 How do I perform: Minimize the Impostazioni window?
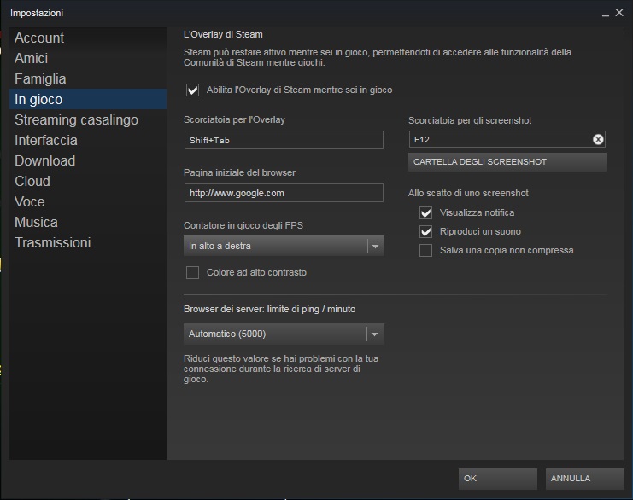(x=606, y=13)
